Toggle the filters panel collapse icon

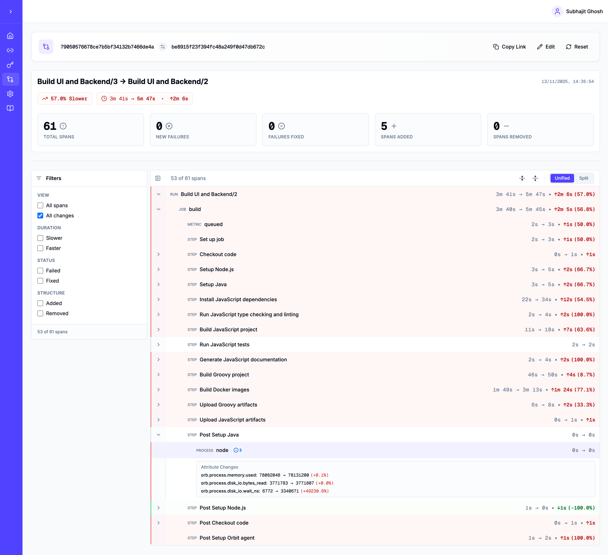coord(158,178)
